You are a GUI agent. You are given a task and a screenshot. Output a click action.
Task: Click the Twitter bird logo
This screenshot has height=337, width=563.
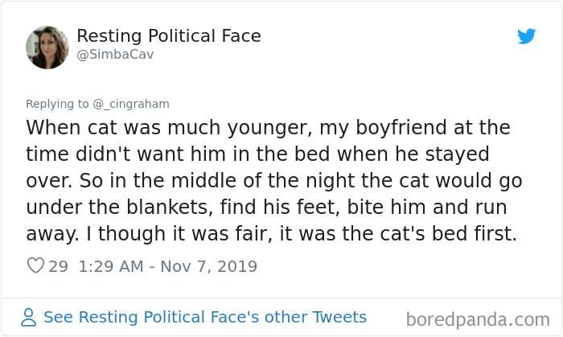pos(526,36)
